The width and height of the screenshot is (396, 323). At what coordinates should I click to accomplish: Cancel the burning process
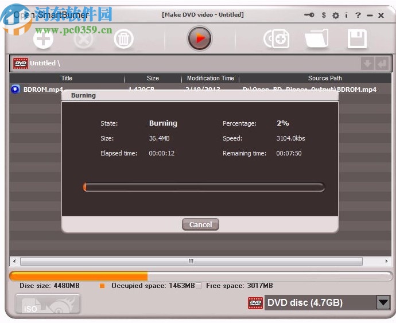pos(200,224)
